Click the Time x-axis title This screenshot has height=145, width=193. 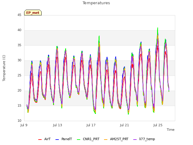click(x=171, y=130)
